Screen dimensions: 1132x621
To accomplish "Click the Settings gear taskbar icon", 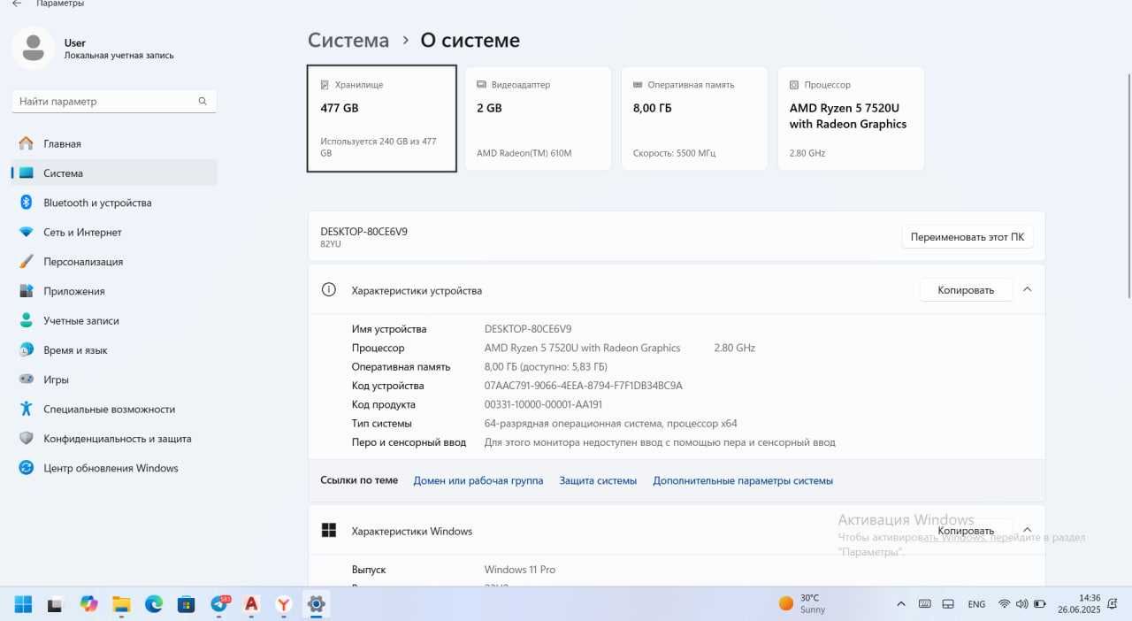I will pyautogui.click(x=316, y=604).
